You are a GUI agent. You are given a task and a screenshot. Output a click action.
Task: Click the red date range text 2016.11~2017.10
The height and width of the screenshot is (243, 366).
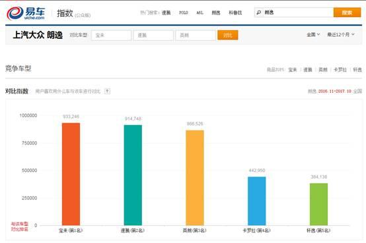[335, 92]
